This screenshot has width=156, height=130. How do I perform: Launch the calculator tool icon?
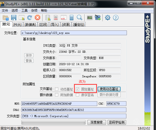pos(71,18)
